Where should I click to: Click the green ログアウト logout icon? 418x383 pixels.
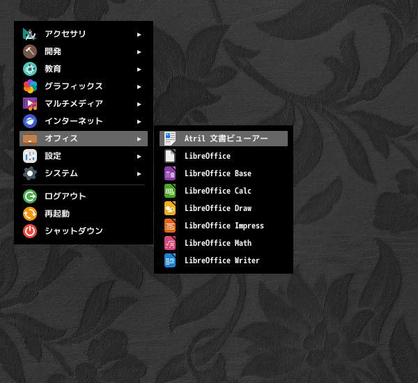click(x=30, y=196)
